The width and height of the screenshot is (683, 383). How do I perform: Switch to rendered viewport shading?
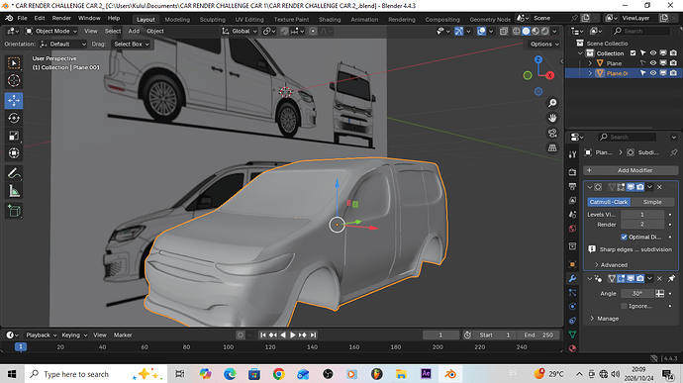point(545,32)
